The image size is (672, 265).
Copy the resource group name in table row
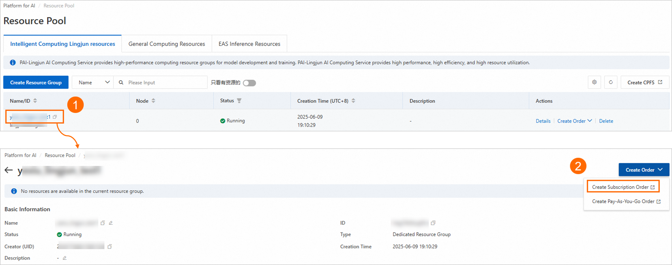coord(55,117)
